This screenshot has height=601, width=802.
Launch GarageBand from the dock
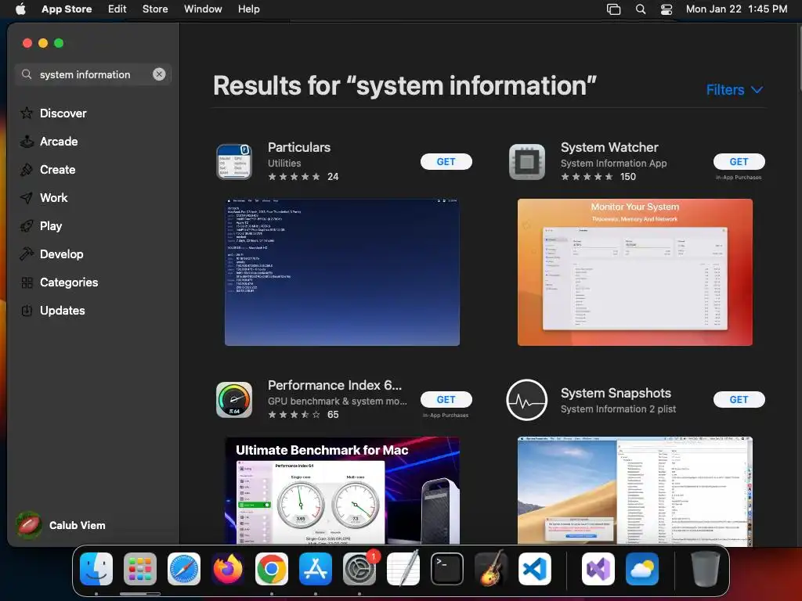coord(491,569)
